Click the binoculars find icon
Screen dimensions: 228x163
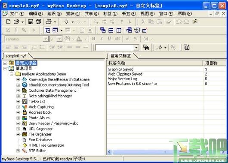pos(146,47)
